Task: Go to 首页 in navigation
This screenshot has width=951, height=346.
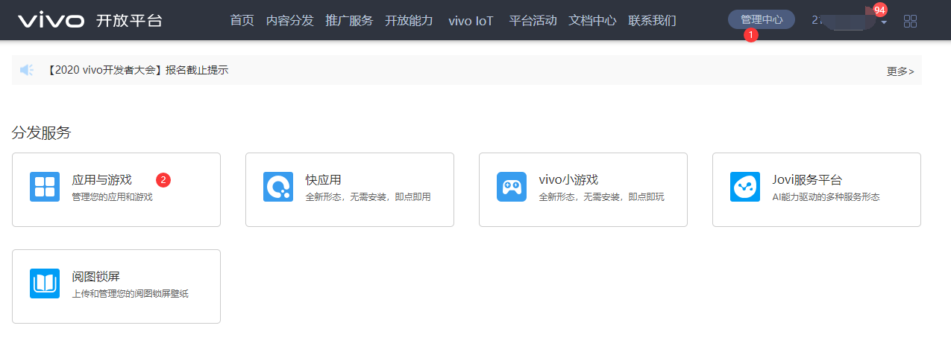Action: click(242, 20)
